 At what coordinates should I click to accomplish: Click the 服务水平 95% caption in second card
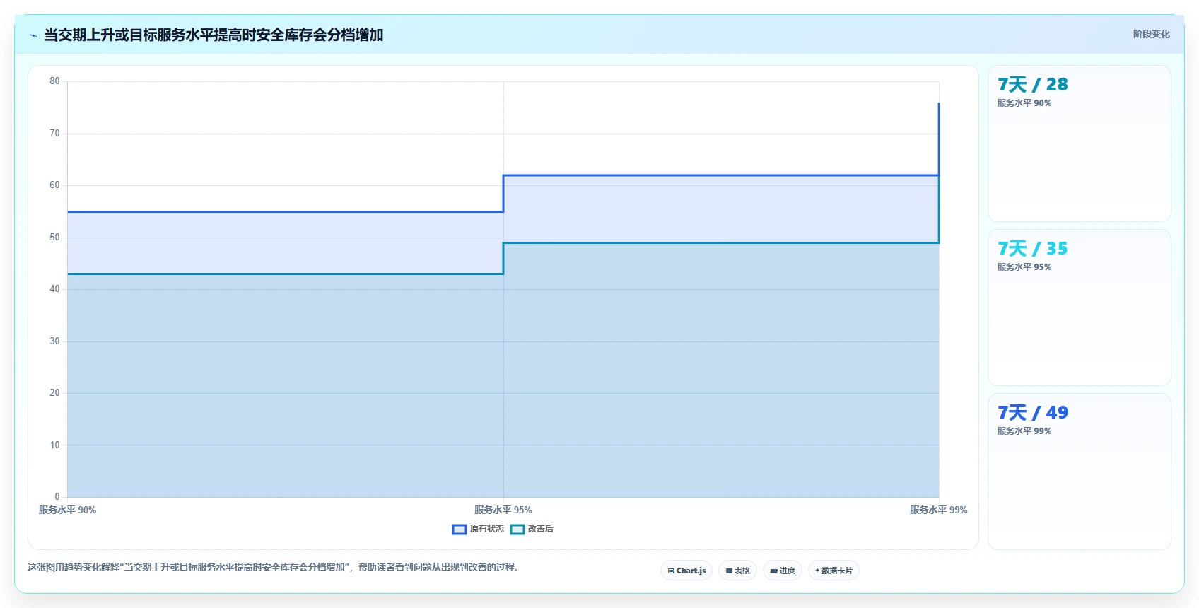[x=1024, y=267]
